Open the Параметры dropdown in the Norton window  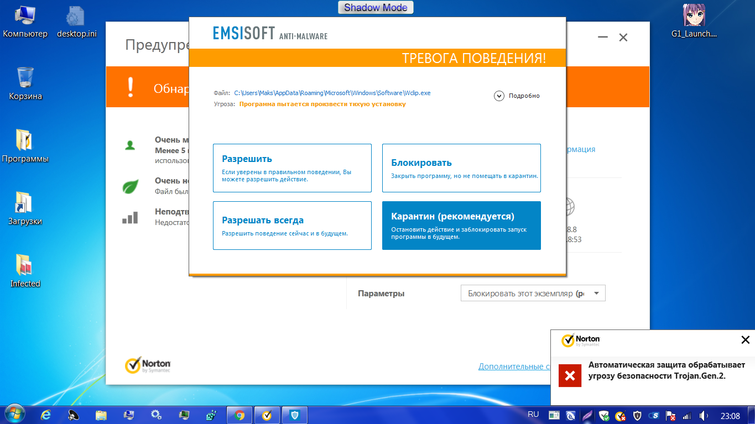click(533, 293)
